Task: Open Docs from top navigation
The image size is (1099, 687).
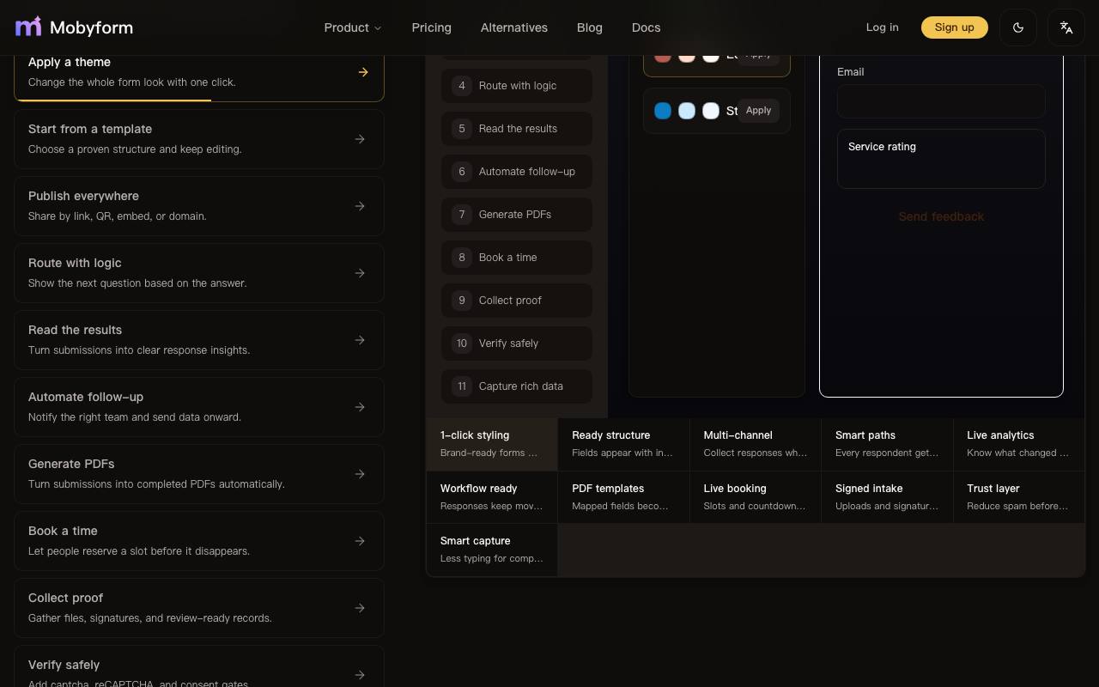Action: [646, 27]
